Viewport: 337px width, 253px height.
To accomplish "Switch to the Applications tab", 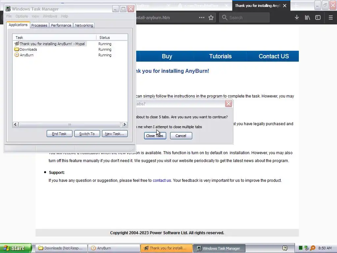I will point(18,25).
